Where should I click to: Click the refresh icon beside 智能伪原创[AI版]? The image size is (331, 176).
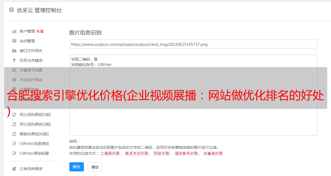click(14, 134)
